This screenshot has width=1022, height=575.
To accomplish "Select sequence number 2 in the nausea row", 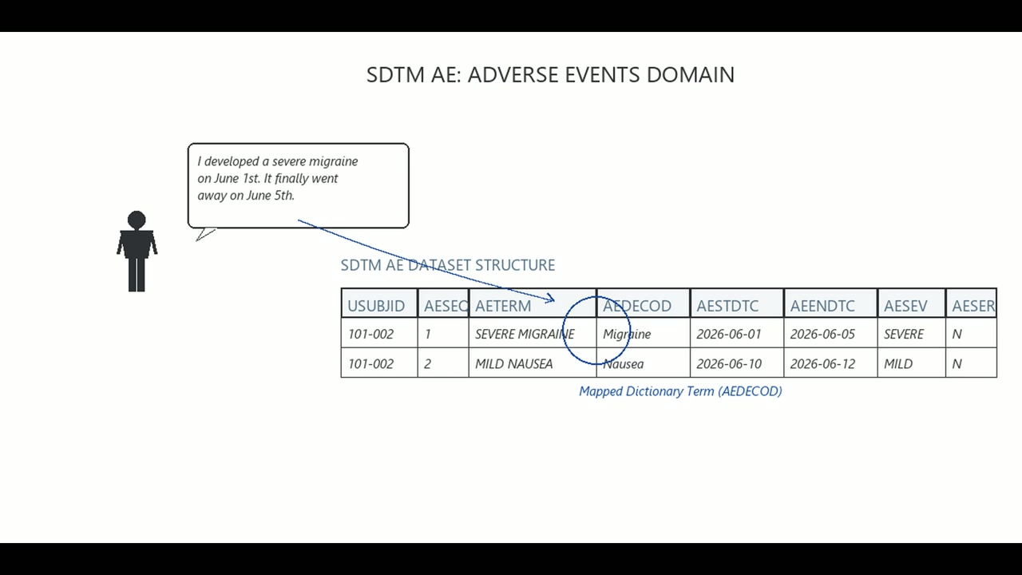I will (443, 363).
